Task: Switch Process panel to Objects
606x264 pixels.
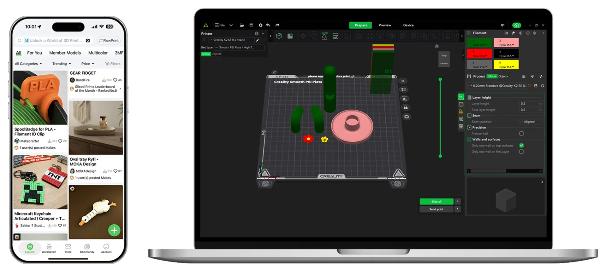Action: coord(503,76)
